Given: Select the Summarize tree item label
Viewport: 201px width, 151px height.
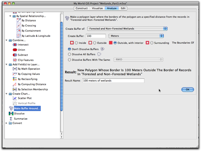Looking at the screenshot, I should (21, 119).
